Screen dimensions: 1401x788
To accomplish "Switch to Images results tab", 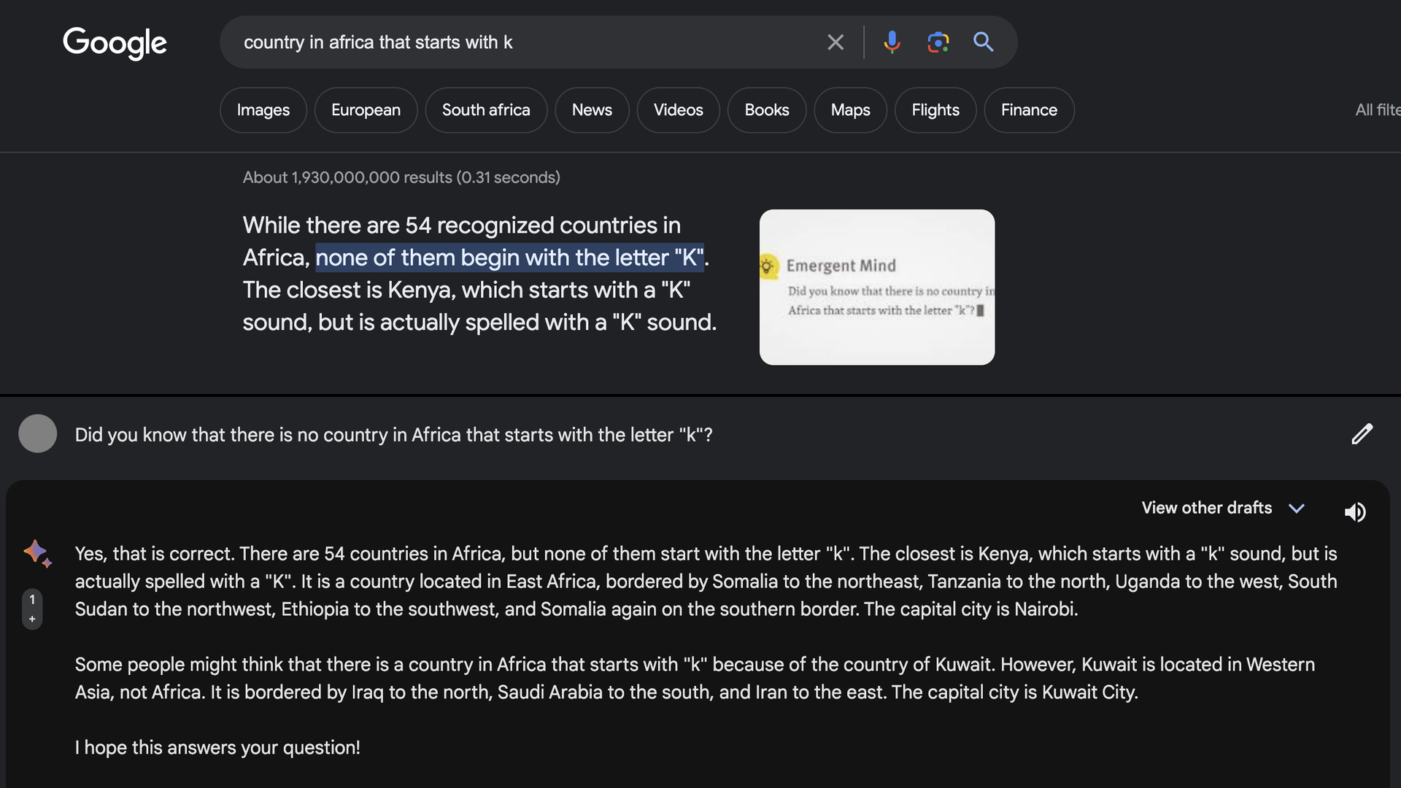I will (x=263, y=110).
